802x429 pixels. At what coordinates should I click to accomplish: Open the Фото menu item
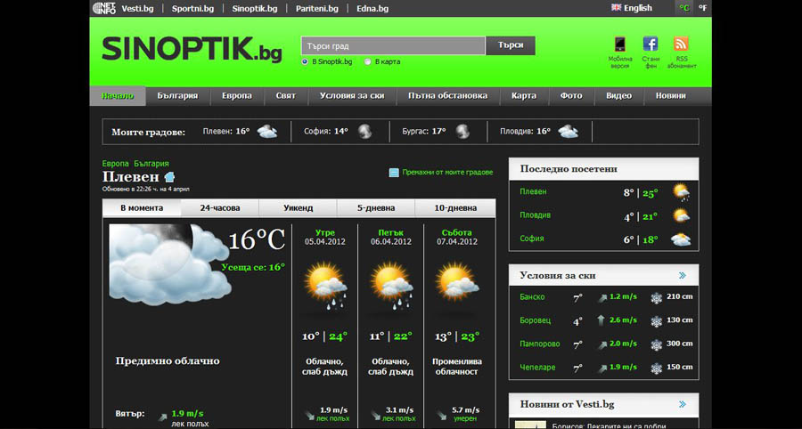pyautogui.click(x=571, y=96)
